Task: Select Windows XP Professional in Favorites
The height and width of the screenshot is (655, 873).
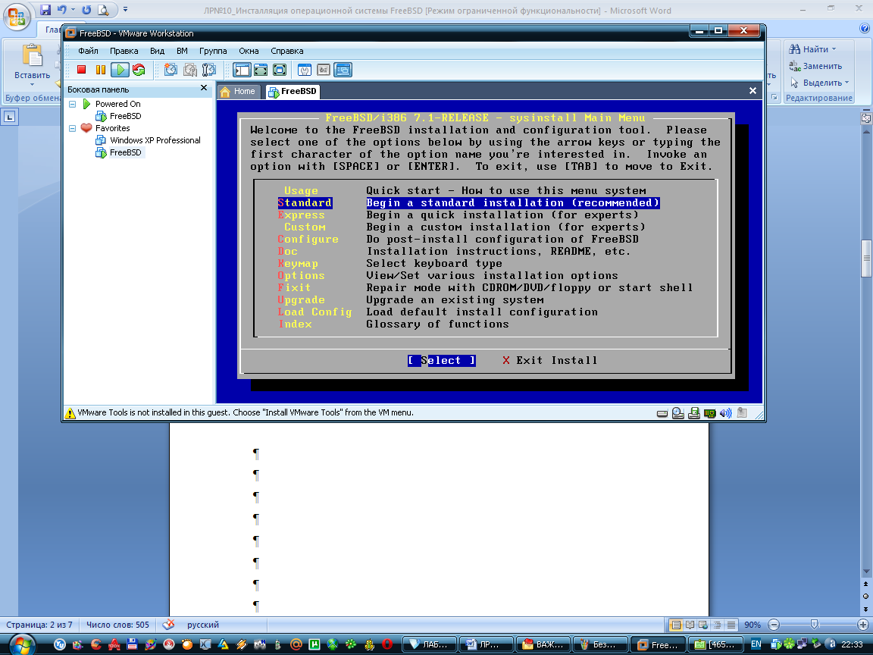Action: pos(155,140)
